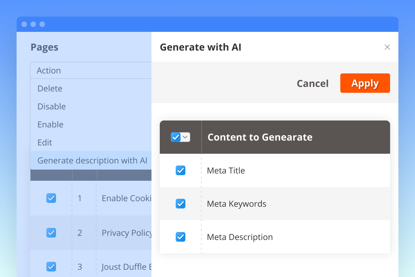Viewport: 415px width, 277px height.
Task: Select Enable from the action menu
Action: 50,125
